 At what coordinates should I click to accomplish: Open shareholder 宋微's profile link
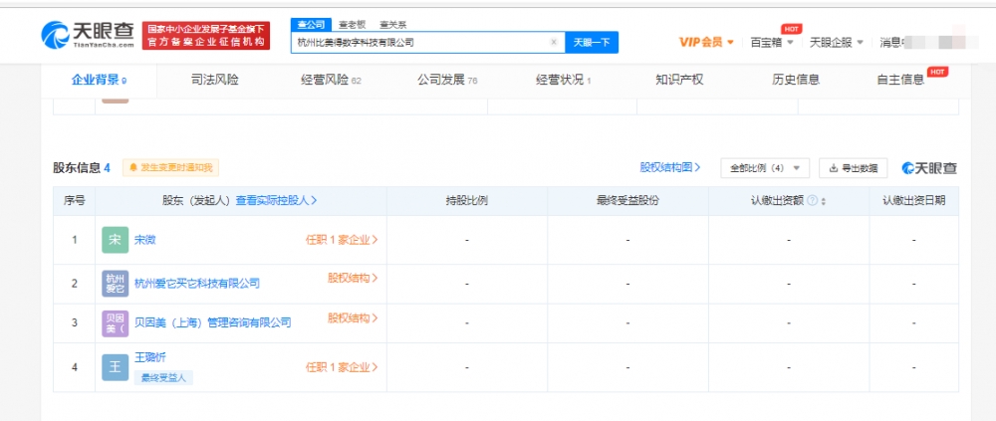click(144, 240)
